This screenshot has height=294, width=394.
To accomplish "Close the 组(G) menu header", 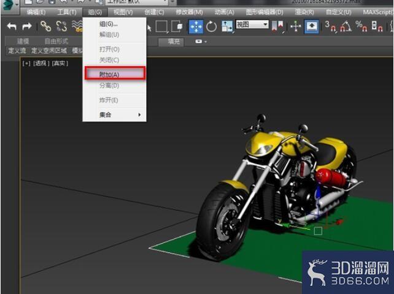I will pos(95,12).
